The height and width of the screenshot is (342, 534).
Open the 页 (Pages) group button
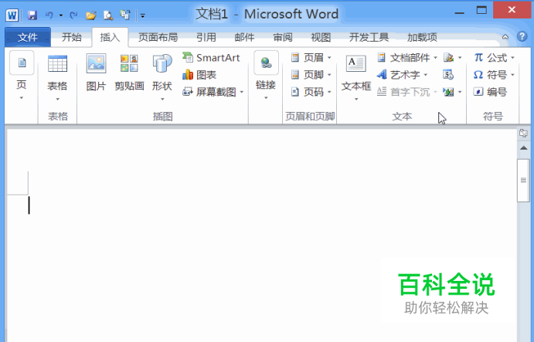pyautogui.click(x=22, y=76)
